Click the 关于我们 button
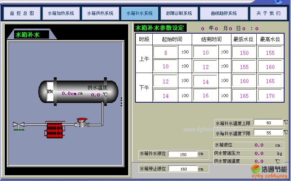The image size is (291, 181). pos(268,13)
